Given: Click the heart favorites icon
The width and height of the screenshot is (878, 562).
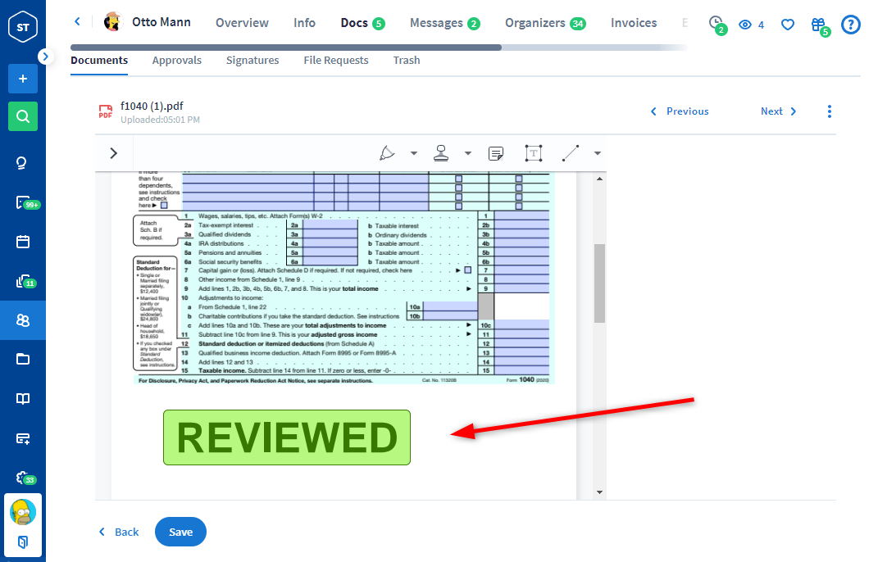Looking at the screenshot, I should coord(787,25).
